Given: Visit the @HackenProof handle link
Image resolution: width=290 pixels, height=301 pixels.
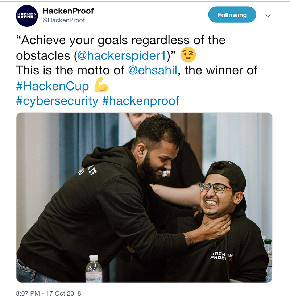Looking at the screenshot, I should (x=63, y=20).
